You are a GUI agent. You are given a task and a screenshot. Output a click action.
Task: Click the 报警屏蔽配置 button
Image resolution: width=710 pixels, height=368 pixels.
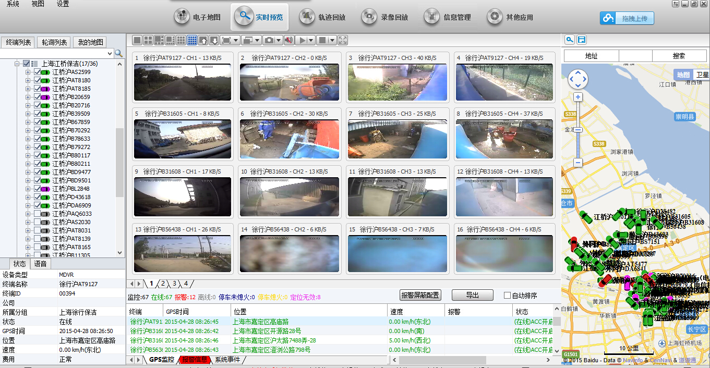click(x=420, y=295)
